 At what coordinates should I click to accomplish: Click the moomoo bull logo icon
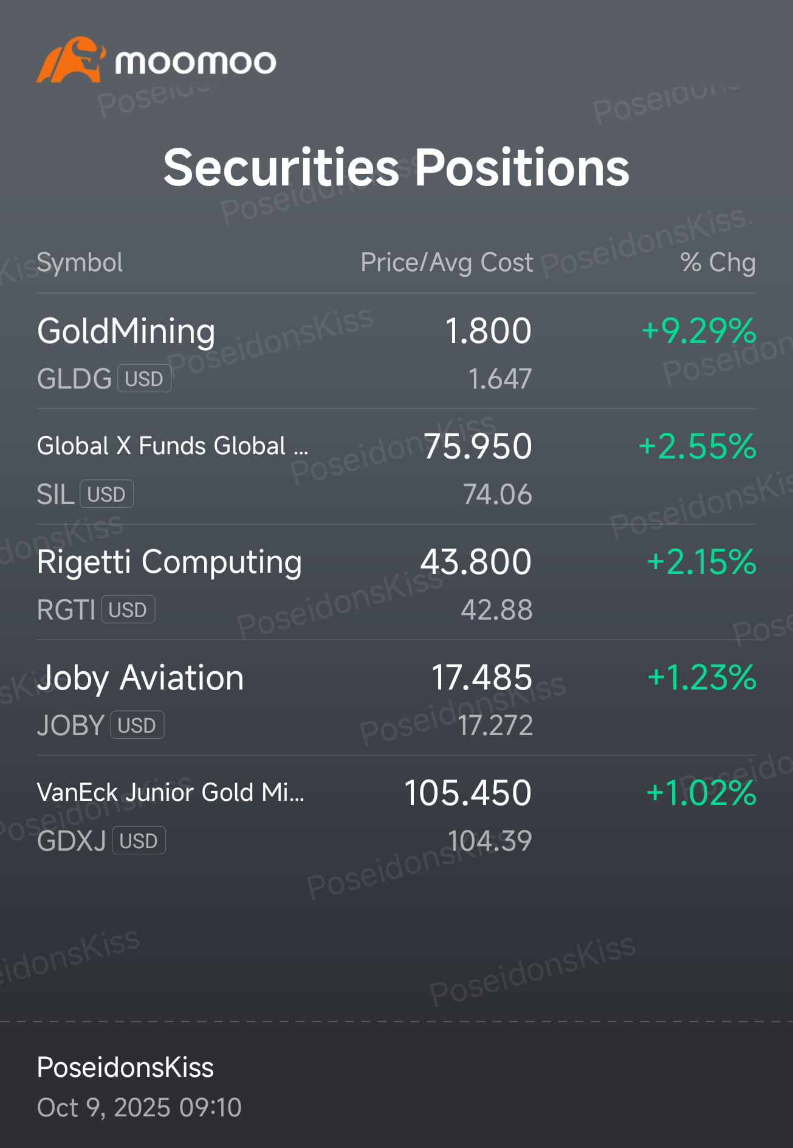[x=70, y=61]
